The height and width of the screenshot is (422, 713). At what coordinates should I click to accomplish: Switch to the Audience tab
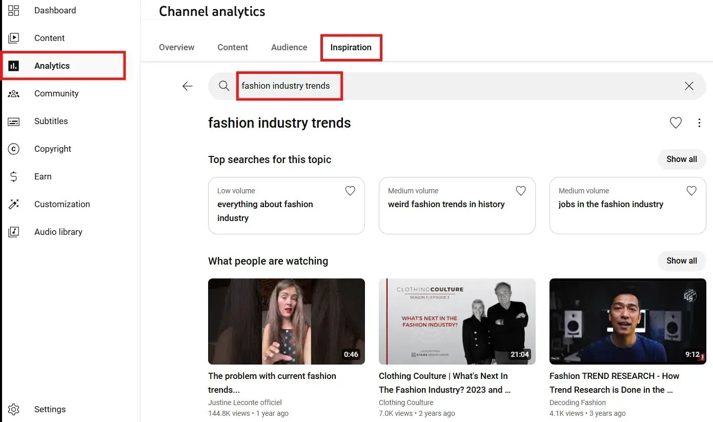(x=289, y=47)
